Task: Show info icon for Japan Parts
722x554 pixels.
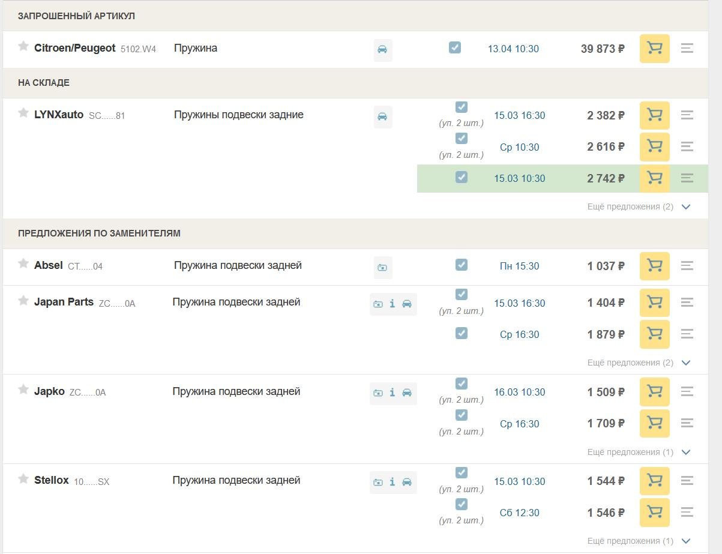Action: pos(393,304)
